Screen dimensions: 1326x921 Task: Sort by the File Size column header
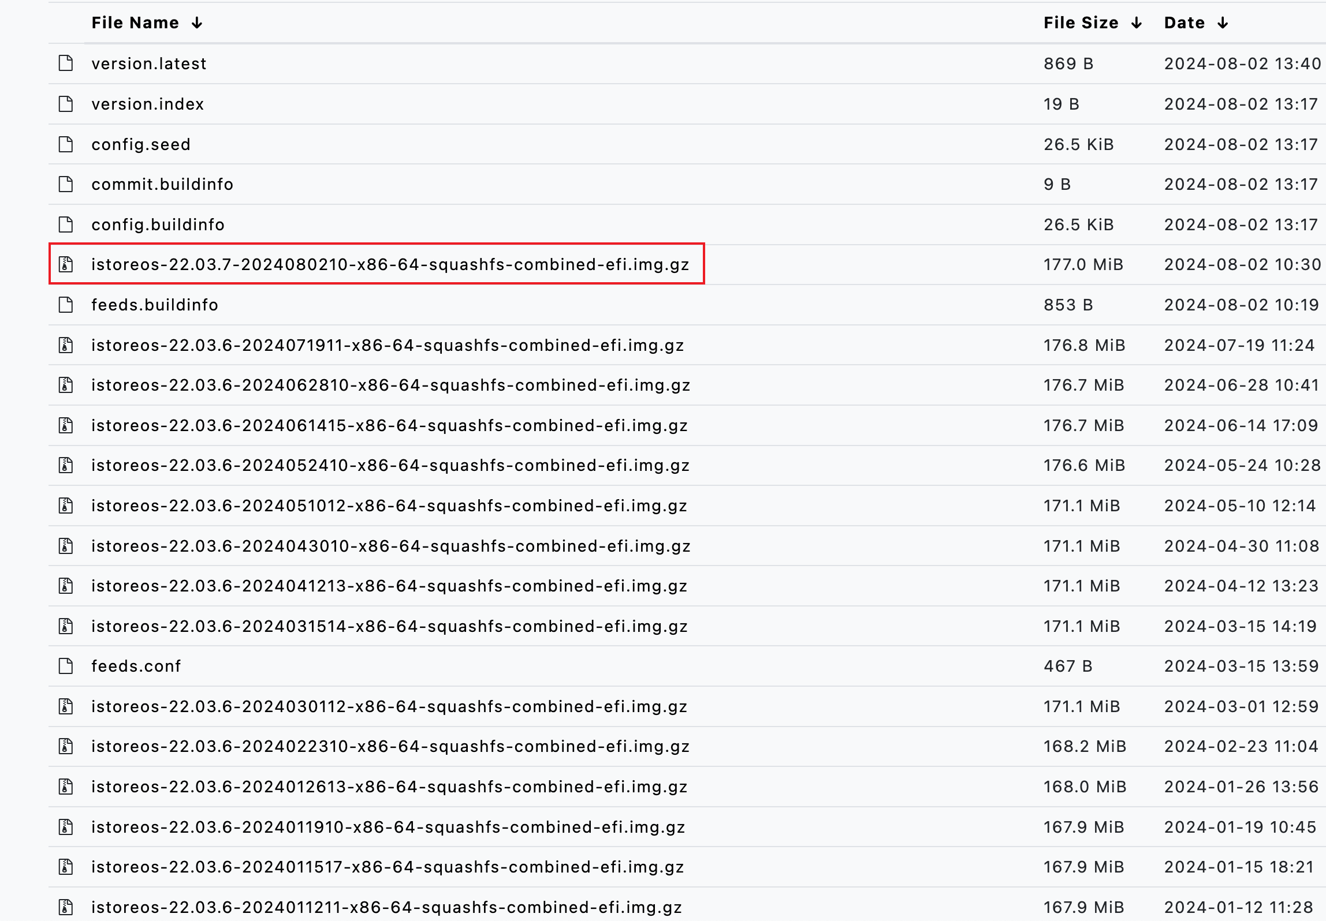pyautogui.click(x=1081, y=23)
